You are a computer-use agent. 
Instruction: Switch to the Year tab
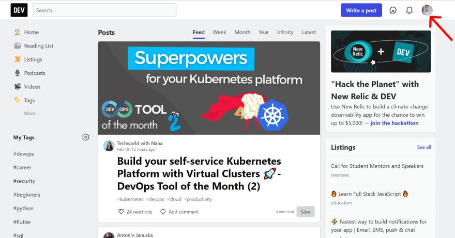point(264,32)
